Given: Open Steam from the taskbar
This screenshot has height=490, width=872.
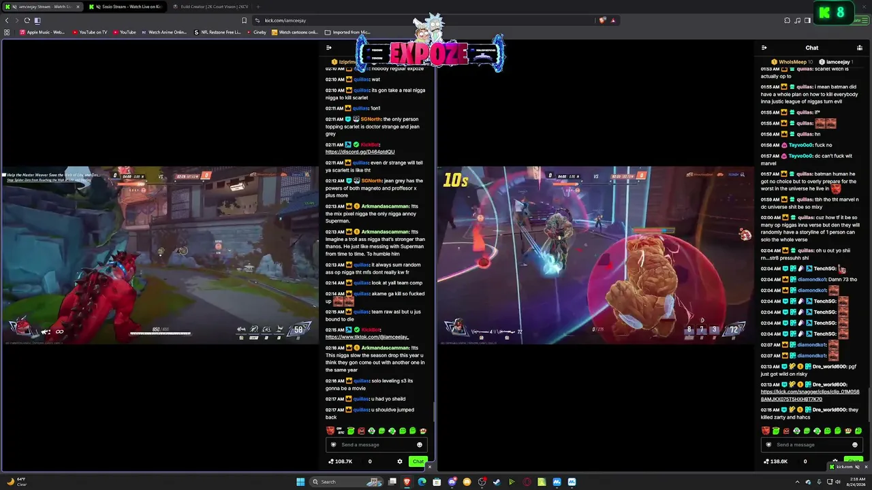Looking at the screenshot, I should click(x=497, y=482).
